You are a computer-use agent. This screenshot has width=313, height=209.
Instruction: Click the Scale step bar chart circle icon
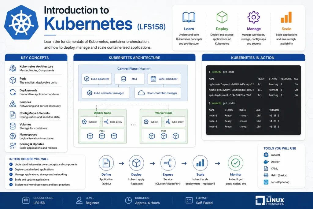coord(200,163)
